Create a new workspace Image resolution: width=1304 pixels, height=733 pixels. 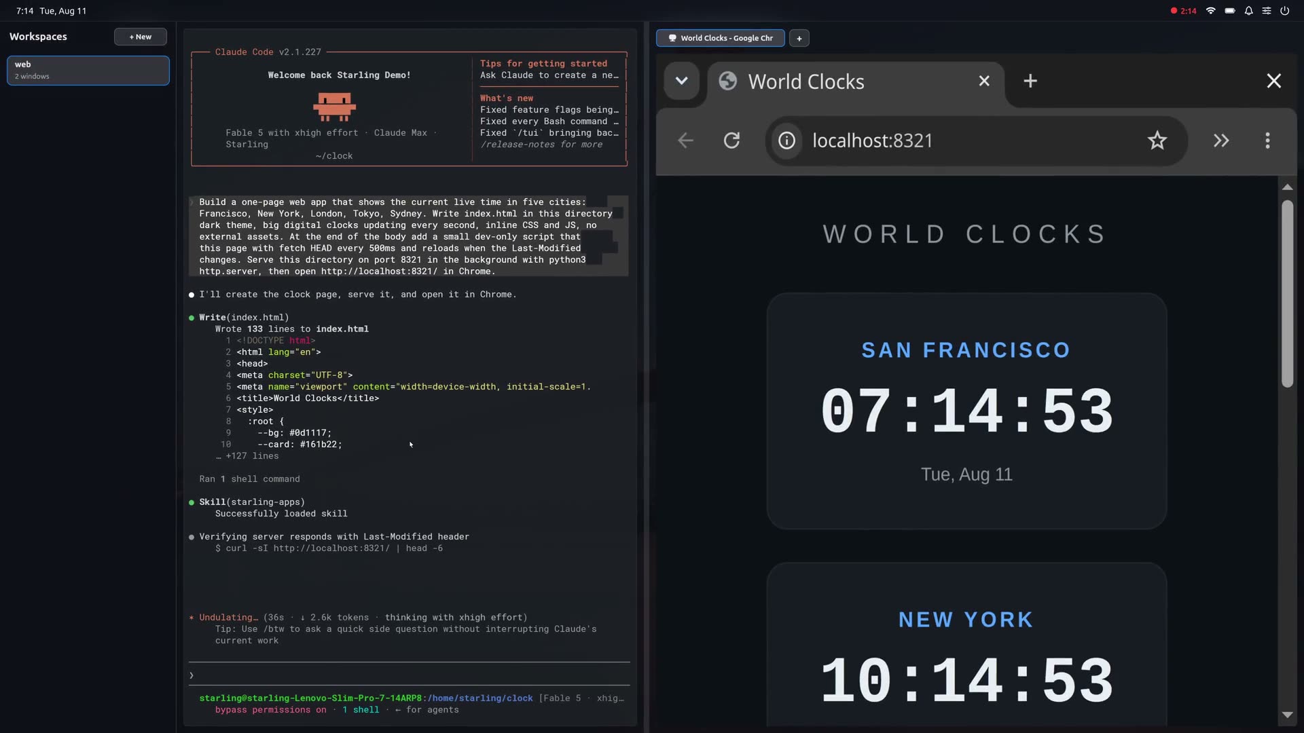point(141,37)
